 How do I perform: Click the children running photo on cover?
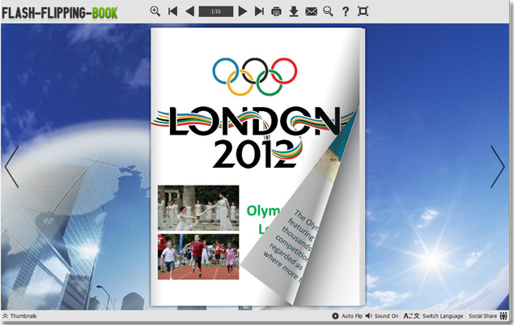click(198, 257)
